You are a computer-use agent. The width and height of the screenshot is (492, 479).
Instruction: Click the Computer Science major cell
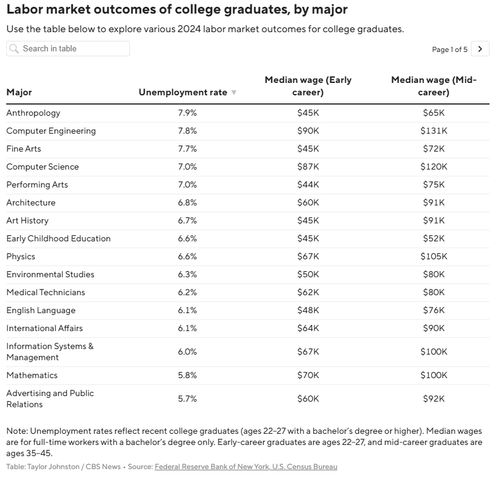point(43,167)
